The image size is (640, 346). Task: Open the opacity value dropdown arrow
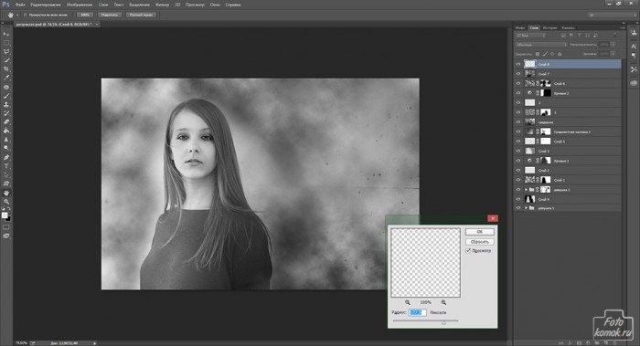(x=613, y=45)
